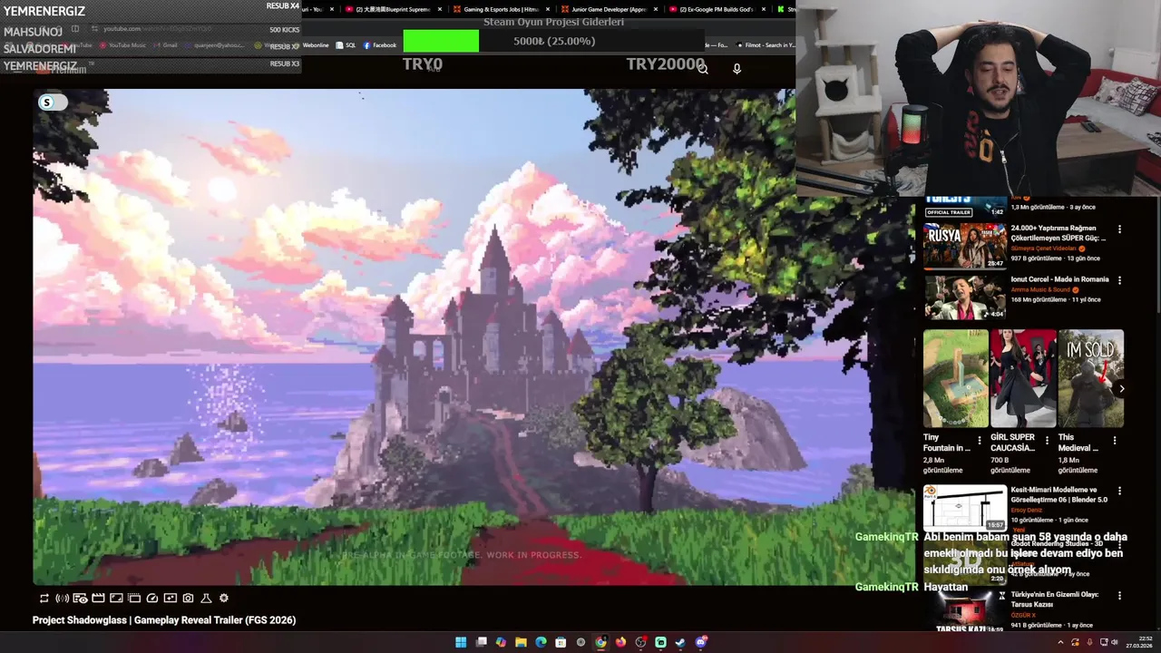The image size is (1161, 653).
Task: Click the Kesit-Mimari Modelleme video title
Action: [x=1059, y=494]
